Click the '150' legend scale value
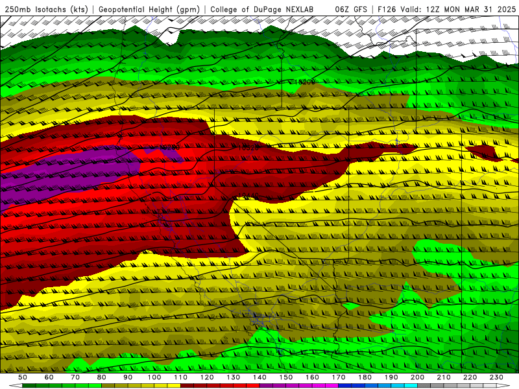 pyautogui.click(x=286, y=377)
